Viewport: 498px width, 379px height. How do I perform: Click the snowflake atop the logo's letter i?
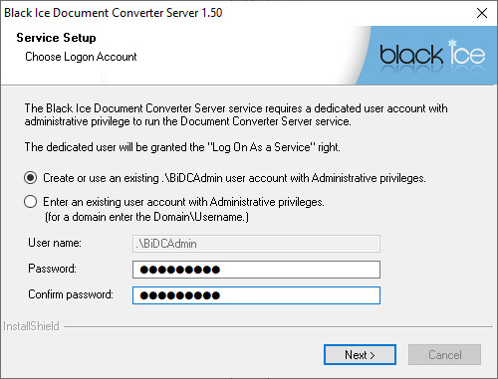[x=452, y=43]
